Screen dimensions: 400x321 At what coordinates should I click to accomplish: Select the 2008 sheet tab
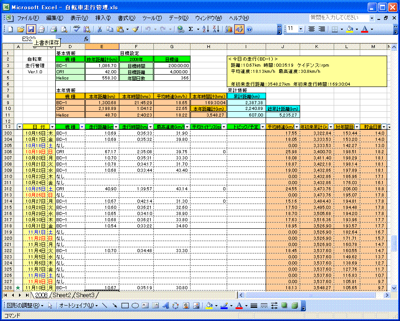pyautogui.click(x=41, y=295)
